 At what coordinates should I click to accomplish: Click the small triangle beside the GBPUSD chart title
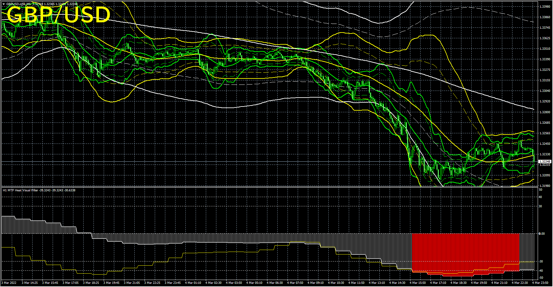pos(4,4)
